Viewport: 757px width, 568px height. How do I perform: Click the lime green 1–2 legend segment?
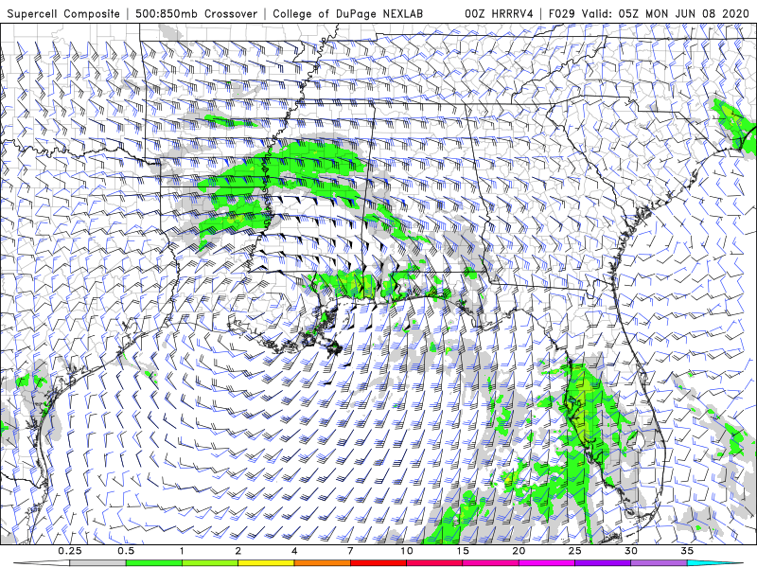coord(210,563)
